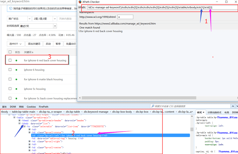Click div.bp-table in the breadcrumb
This screenshot has height=154, width=238.
73,112
